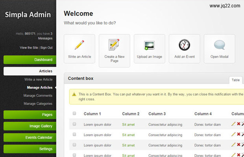Check the fourth table row checkbox
The height and width of the screenshot is (157, 244).
tap(74, 155)
